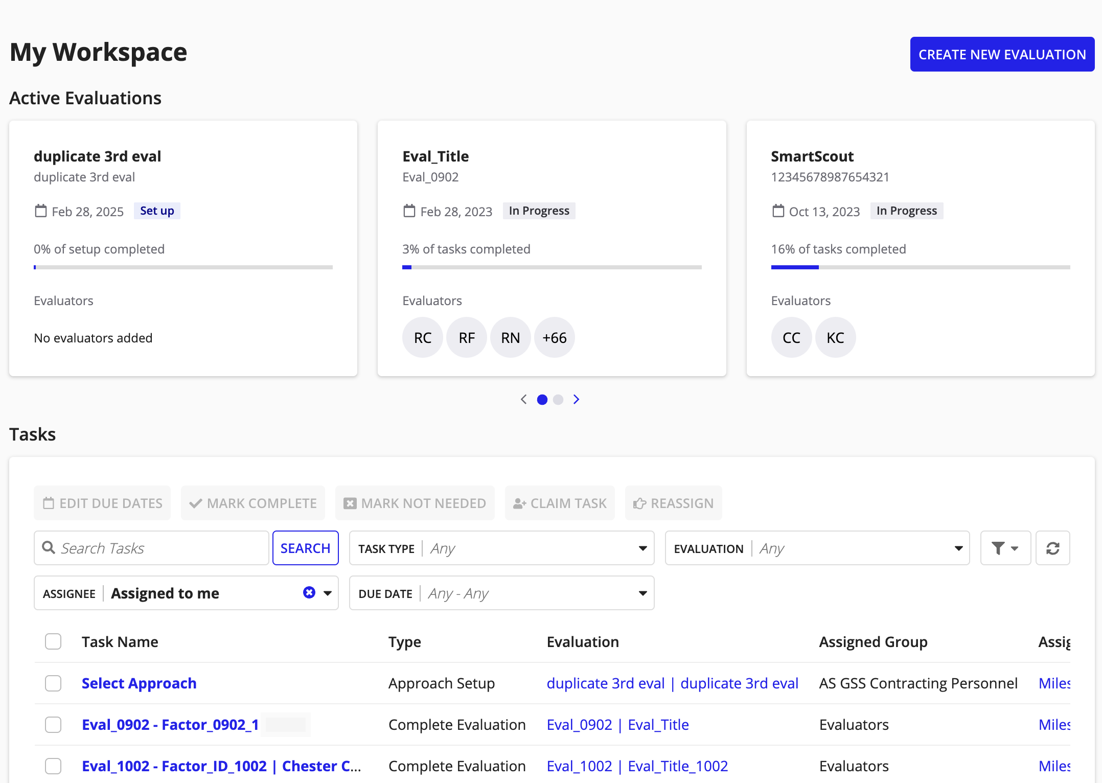Image resolution: width=1102 pixels, height=783 pixels.
Task: Open the EVALUATION filter dropdown
Action: [817, 548]
